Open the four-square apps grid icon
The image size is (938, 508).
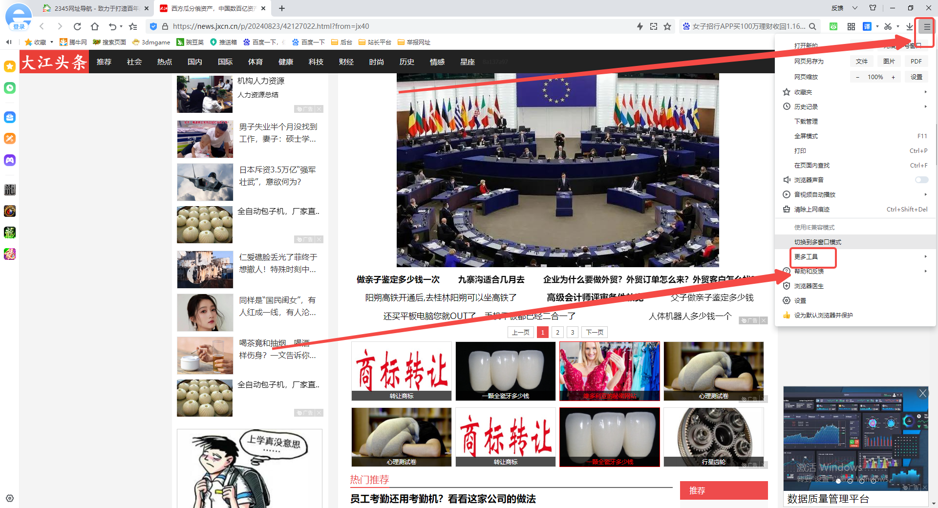pos(851,27)
